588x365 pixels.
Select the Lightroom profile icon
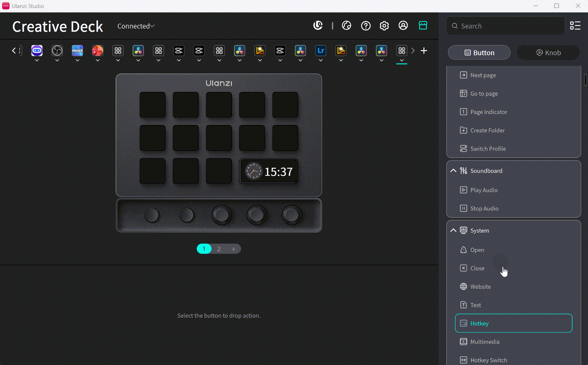tap(321, 51)
